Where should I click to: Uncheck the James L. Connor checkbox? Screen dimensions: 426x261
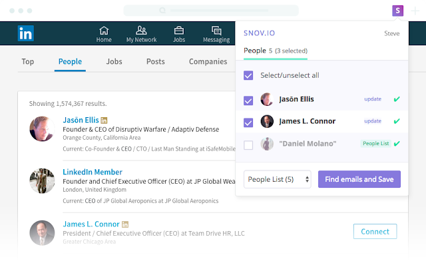pos(248,123)
